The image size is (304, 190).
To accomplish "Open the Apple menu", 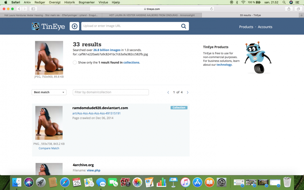I will pos(5,2).
